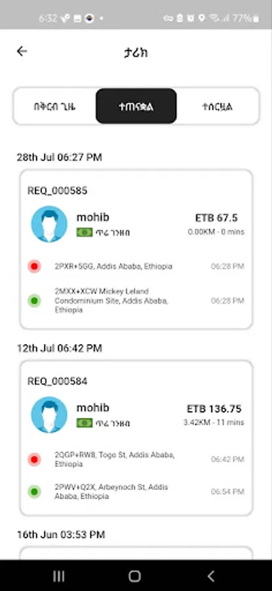Tap the ETB 67.5 fare amount
The image size is (272, 591).
(216, 218)
